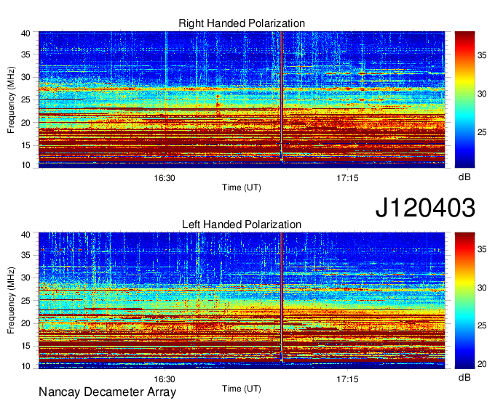Click the 17:15 tick of Right Handed plot
Image resolution: width=495 pixels, height=401 pixels.
347,178
